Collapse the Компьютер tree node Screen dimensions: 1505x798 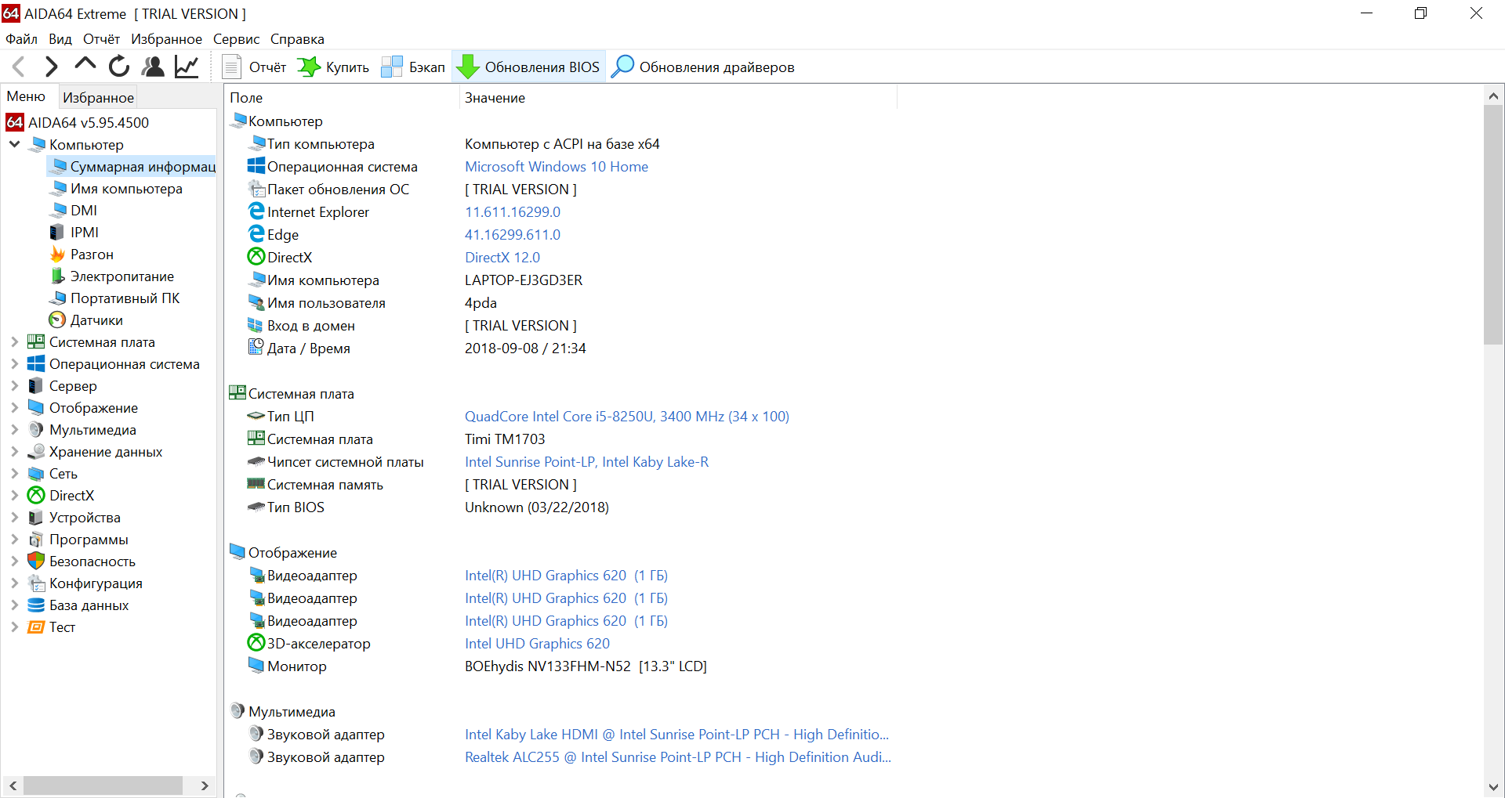coord(15,144)
